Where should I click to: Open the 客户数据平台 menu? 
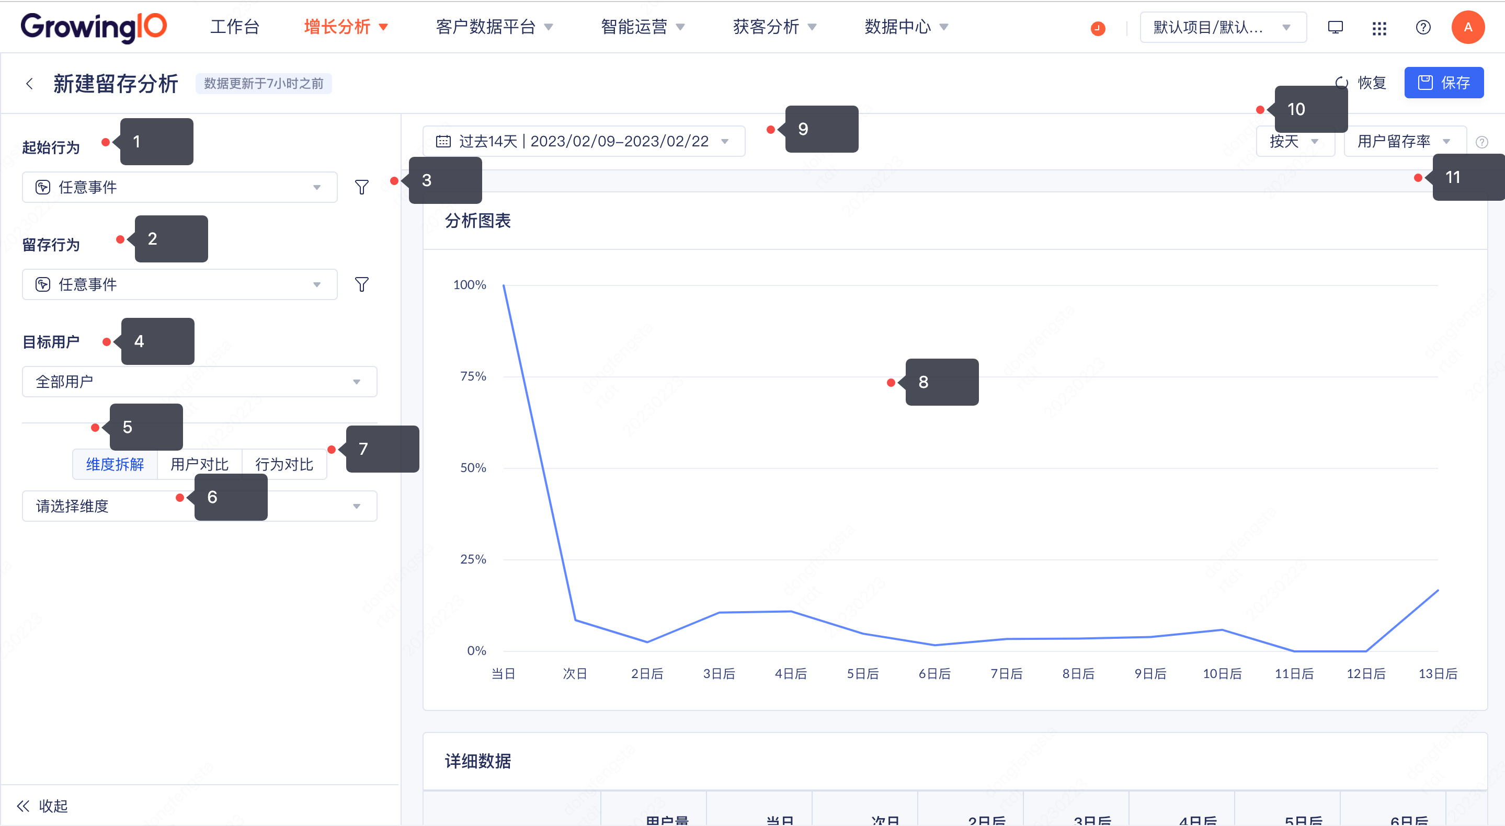coord(494,27)
